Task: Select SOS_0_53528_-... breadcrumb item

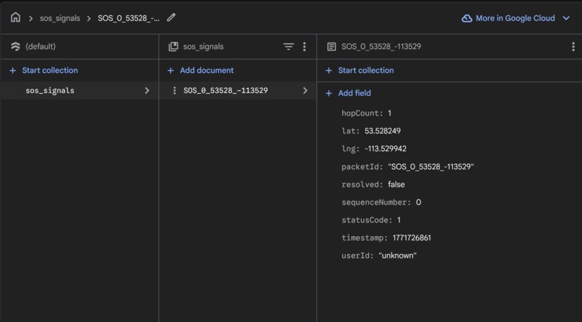Action: click(129, 18)
